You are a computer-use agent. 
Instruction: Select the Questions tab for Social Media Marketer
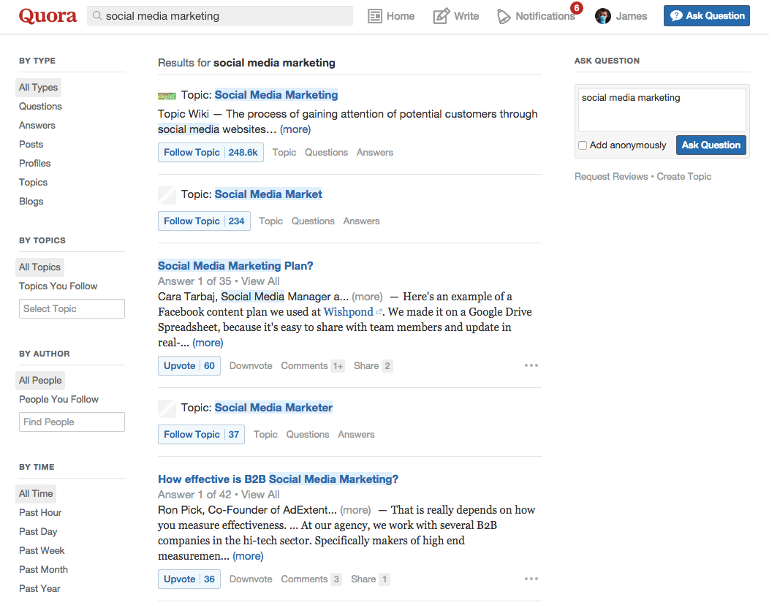308,434
